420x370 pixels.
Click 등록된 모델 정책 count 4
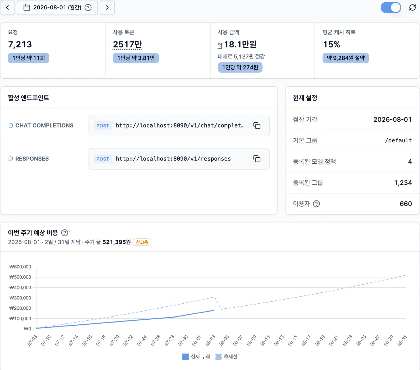(x=410, y=162)
